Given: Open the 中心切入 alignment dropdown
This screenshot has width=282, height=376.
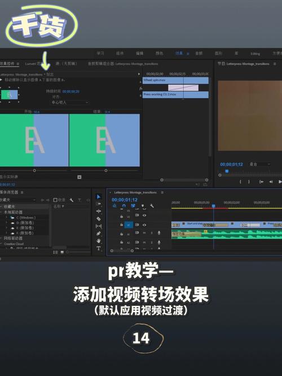Looking at the screenshot, I should [70, 102].
